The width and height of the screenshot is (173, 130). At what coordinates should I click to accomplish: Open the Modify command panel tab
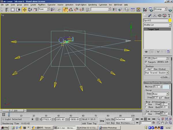tap(150, 16)
